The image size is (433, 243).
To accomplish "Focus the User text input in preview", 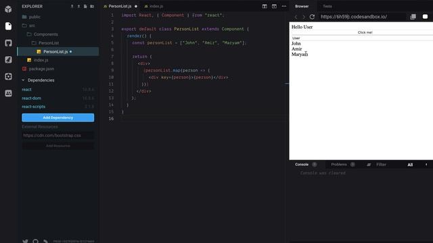I will 363,38.
